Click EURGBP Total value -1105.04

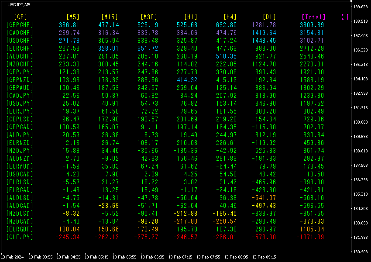(310, 229)
